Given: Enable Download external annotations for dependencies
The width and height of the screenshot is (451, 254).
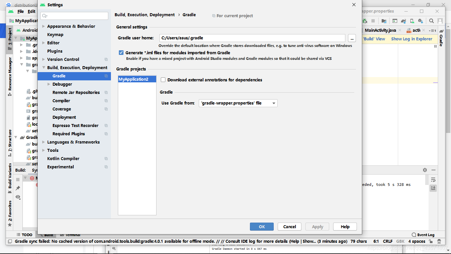Looking at the screenshot, I should pos(163,80).
